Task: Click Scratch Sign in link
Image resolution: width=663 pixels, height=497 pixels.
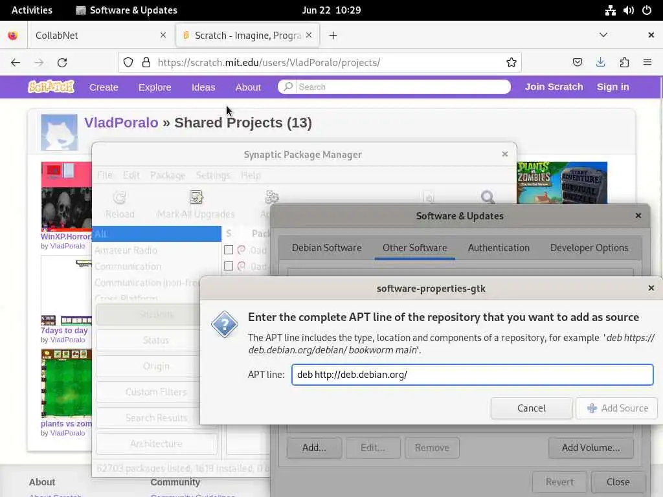Action: 612,87
